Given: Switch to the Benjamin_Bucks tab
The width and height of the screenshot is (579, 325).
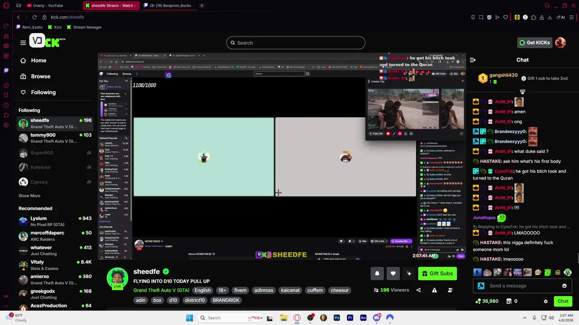Looking at the screenshot, I should tap(170, 5).
